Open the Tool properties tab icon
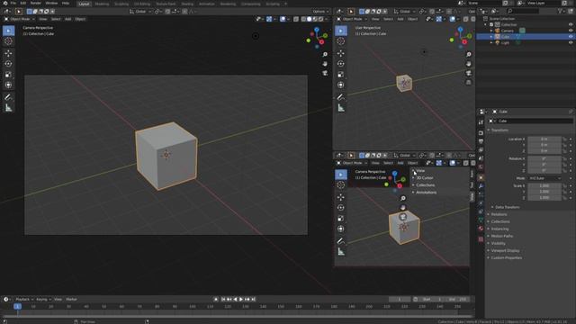The width and height of the screenshot is (576, 324). tap(481, 122)
